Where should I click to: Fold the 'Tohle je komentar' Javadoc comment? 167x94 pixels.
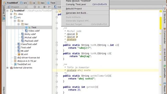point(57,65)
